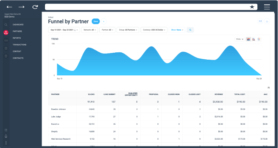Viewport: 278px width, 148px height.
Task: Open Reports in the sidebar menu
Action: 17,38
